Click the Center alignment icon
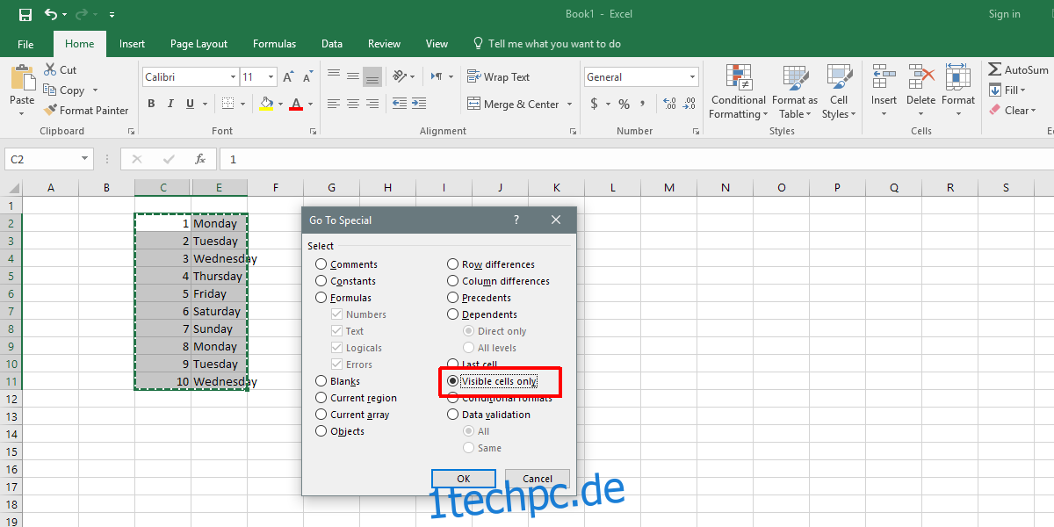This screenshot has width=1054, height=527. (353, 104)
